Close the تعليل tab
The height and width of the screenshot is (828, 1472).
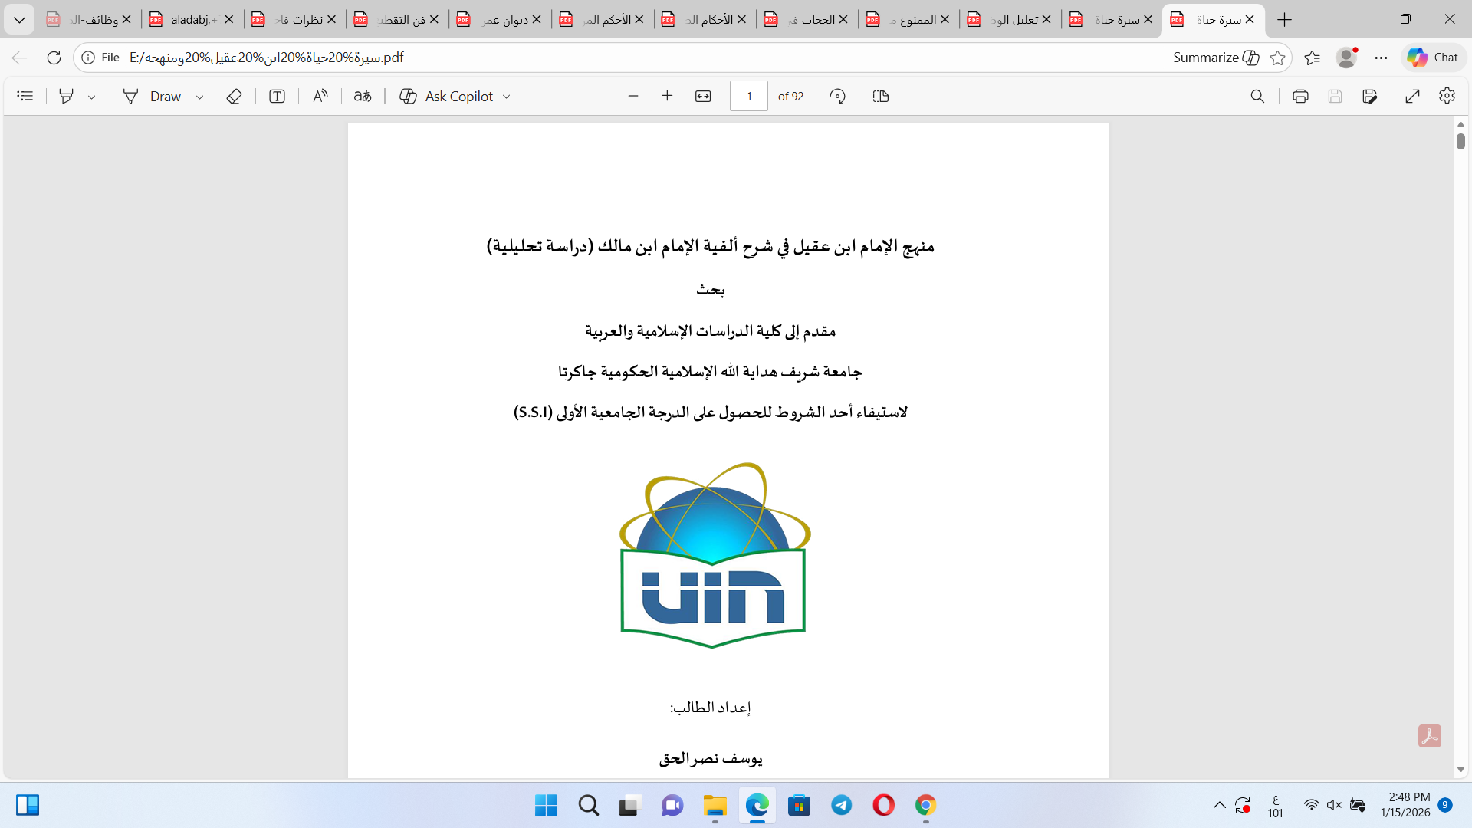point(1046,20)
